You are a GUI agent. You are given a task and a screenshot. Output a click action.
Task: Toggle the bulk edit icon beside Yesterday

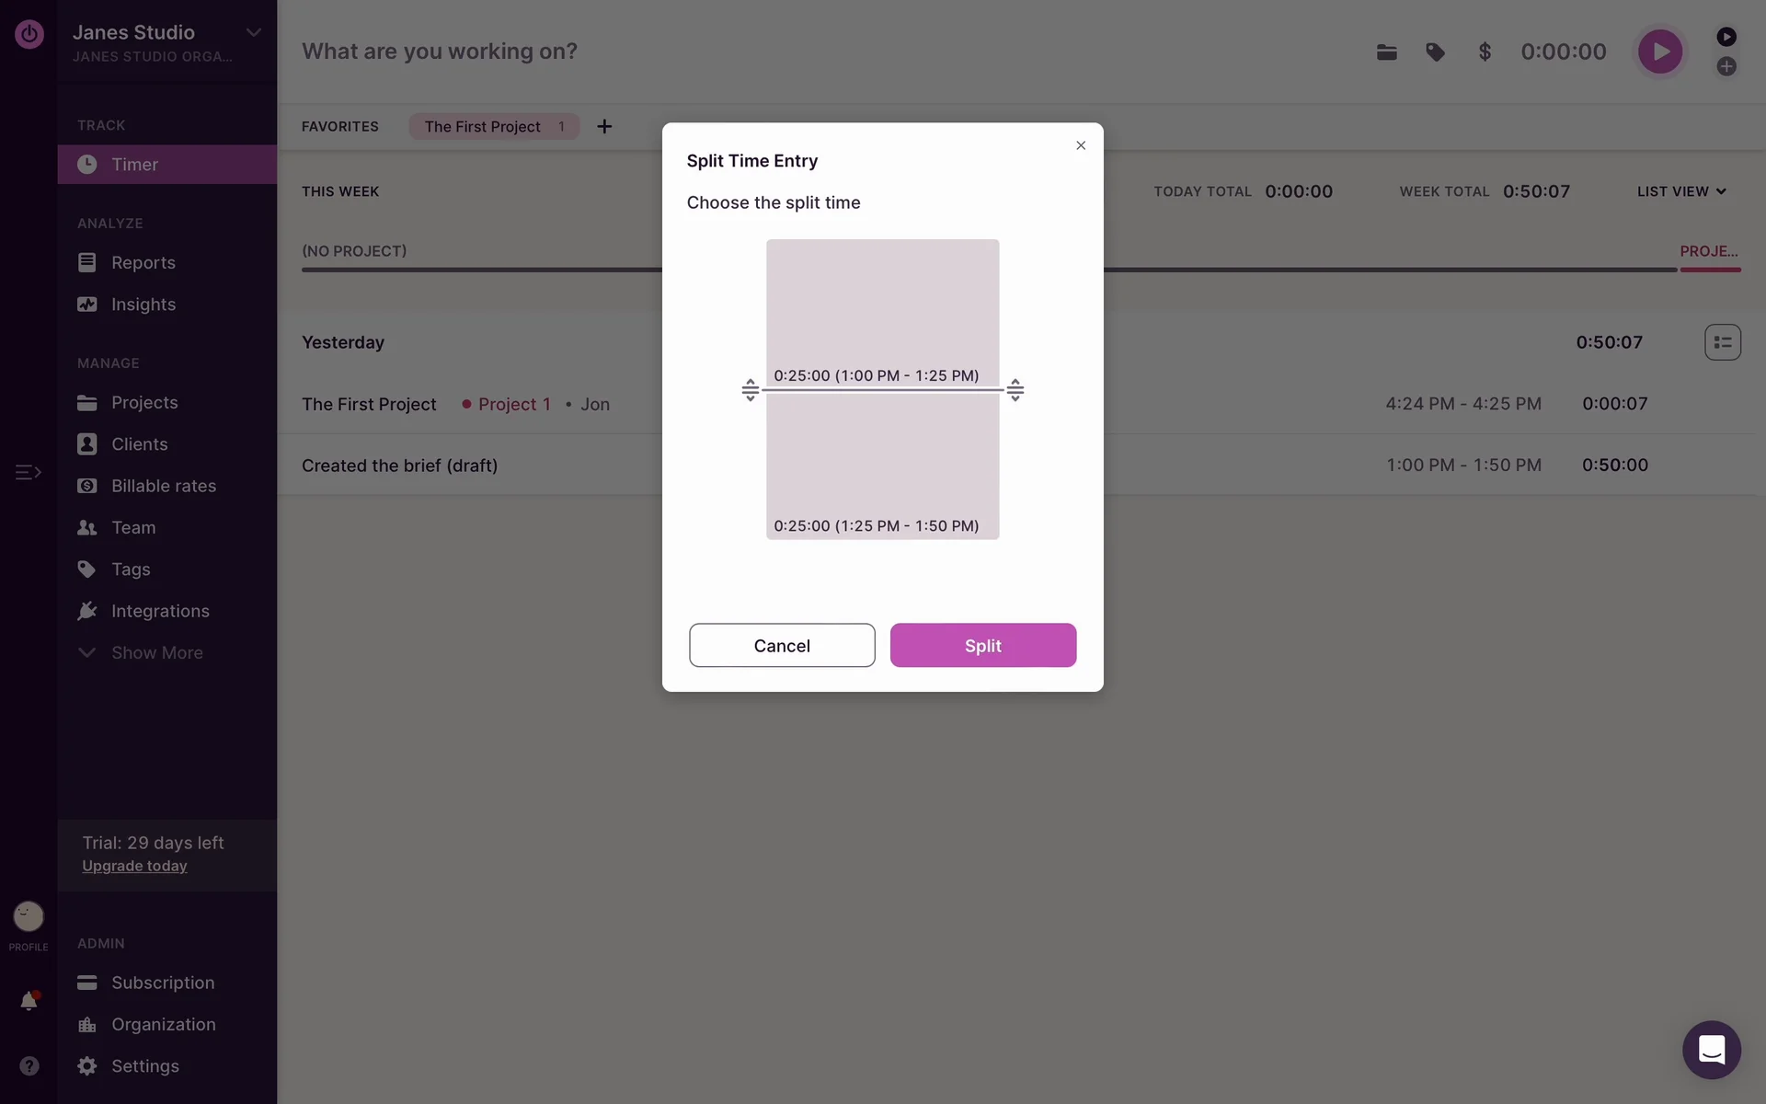click(x=1722, y=342)
